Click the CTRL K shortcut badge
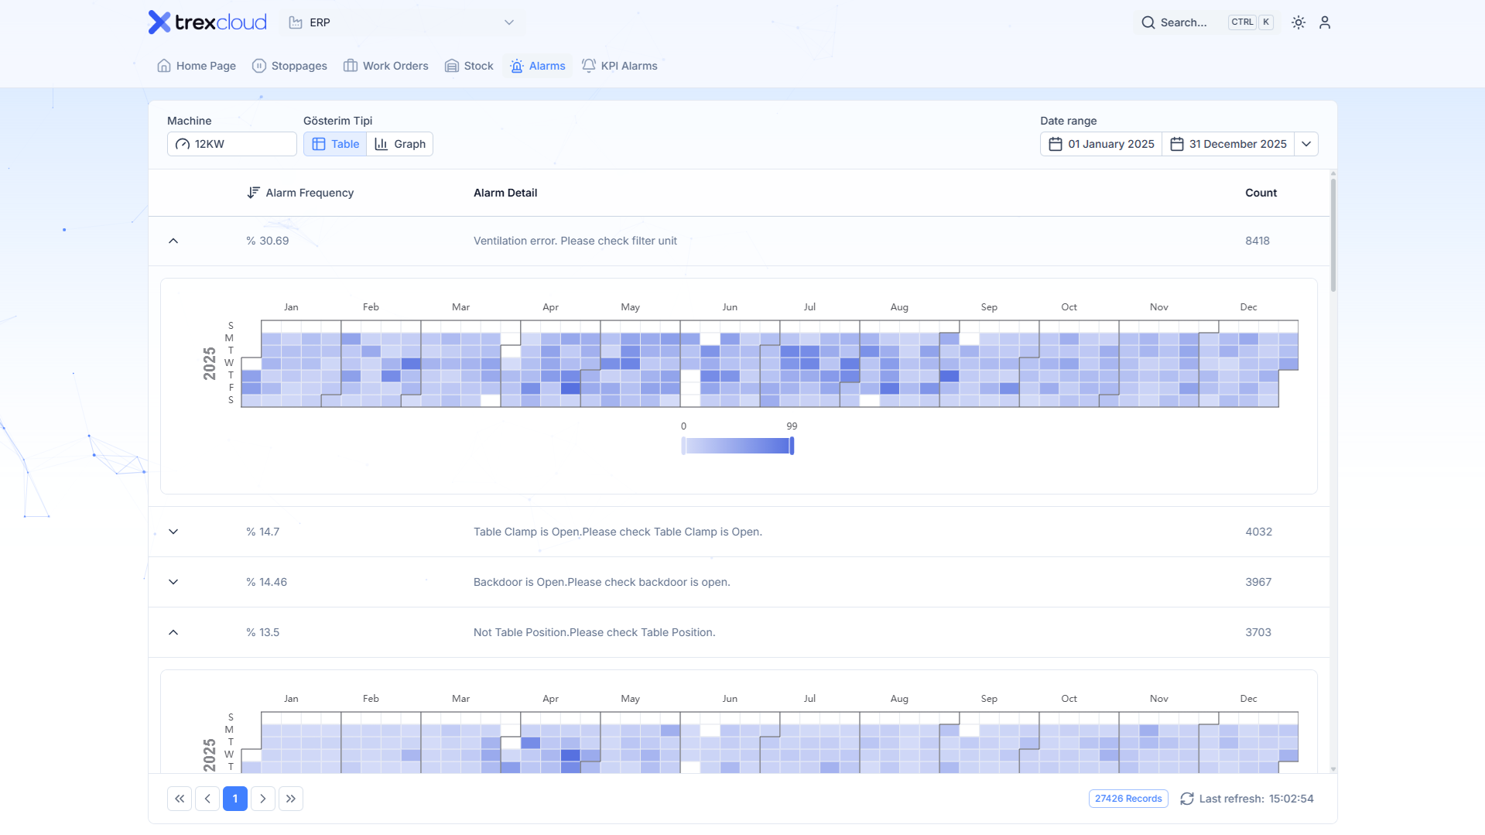This screenshot has width=1485, height=835. click(1251, 22)
